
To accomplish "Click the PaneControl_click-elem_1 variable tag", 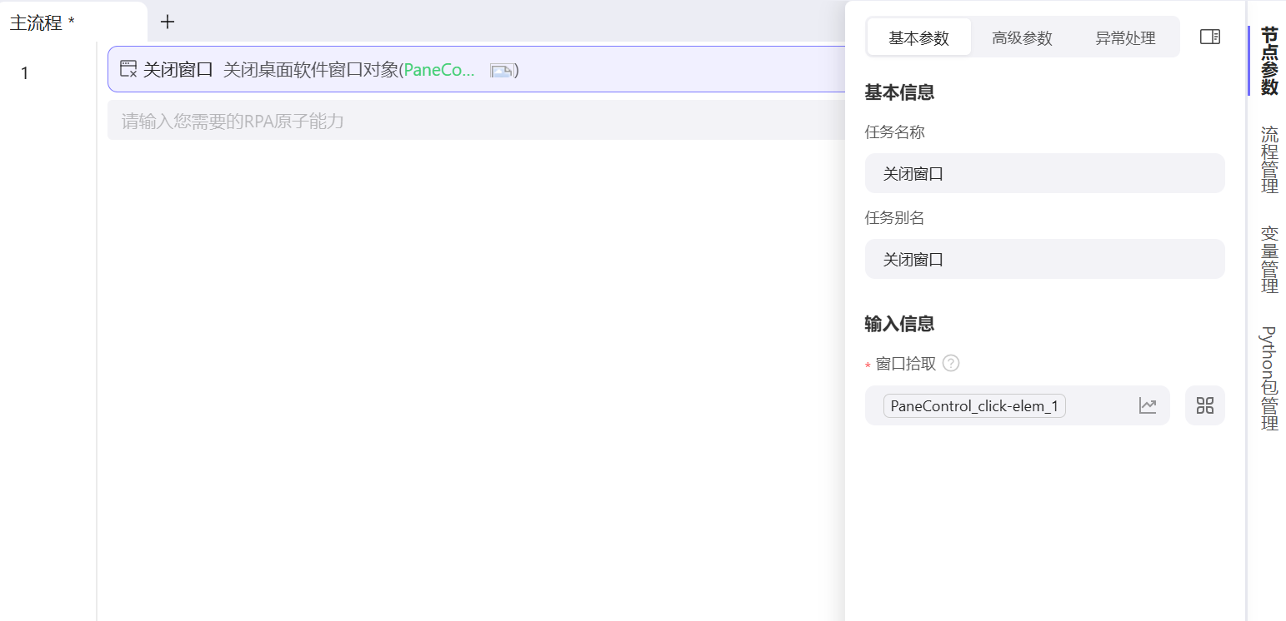I will pyautogui.click(x=973, y=405).
